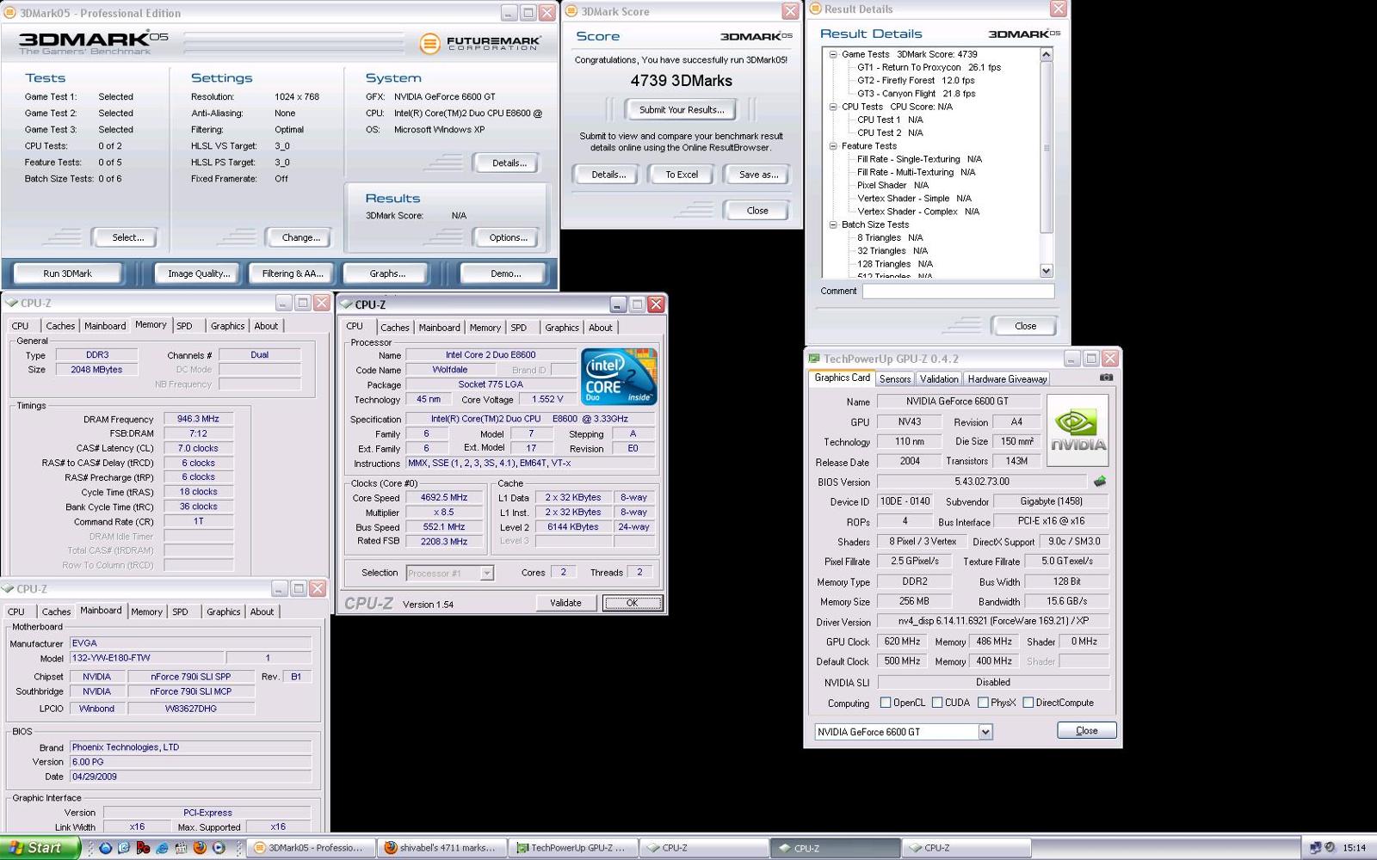Switch to the TechPowerUp GPU-Z taskbar button
The image size is (1377, 860).
tap(573, 848)
